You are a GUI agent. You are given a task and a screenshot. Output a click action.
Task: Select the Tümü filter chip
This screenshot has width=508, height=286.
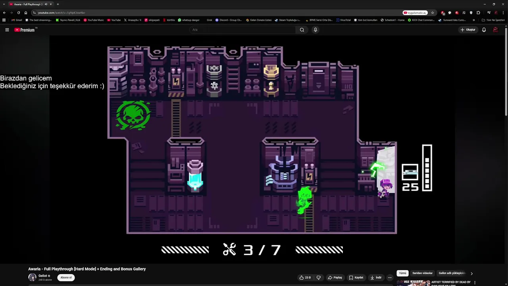(x=402, y=273)
